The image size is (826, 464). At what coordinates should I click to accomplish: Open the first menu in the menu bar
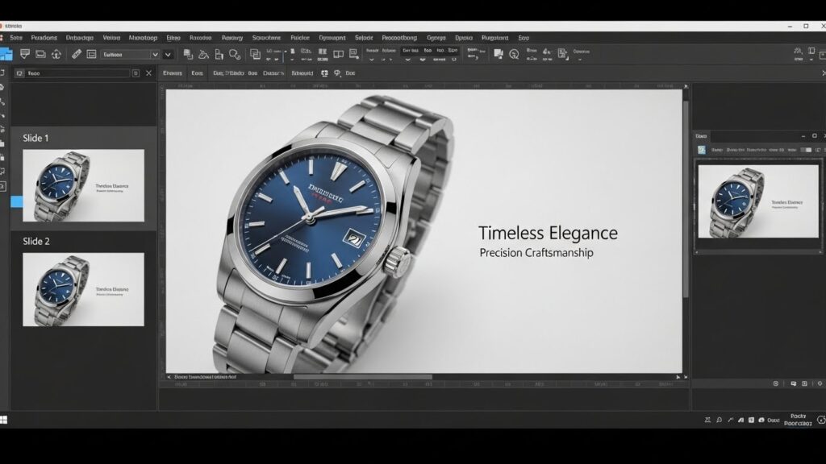(15, 38)
